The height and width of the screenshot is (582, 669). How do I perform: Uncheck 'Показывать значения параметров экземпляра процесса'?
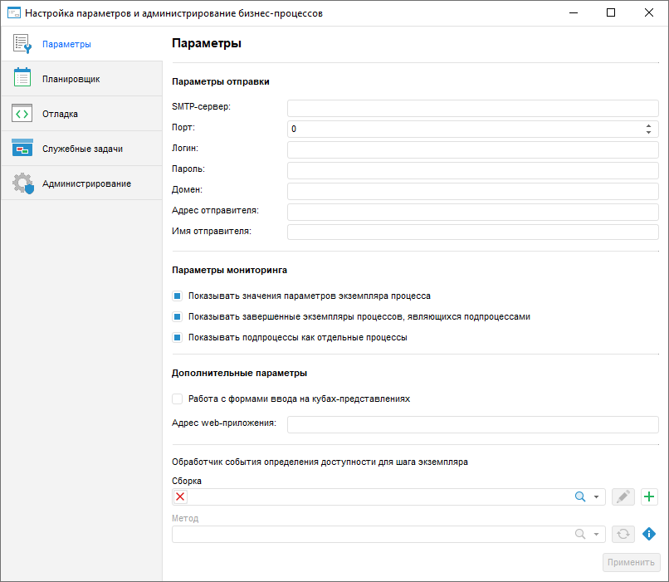177,296
